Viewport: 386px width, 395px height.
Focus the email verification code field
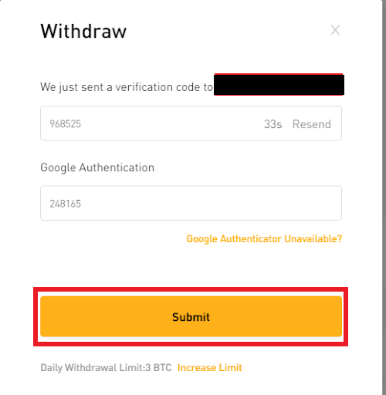(191, 123)
